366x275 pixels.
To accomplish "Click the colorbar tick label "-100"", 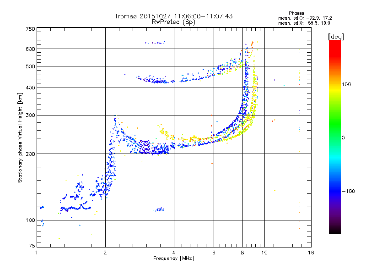I will point(348,191).
